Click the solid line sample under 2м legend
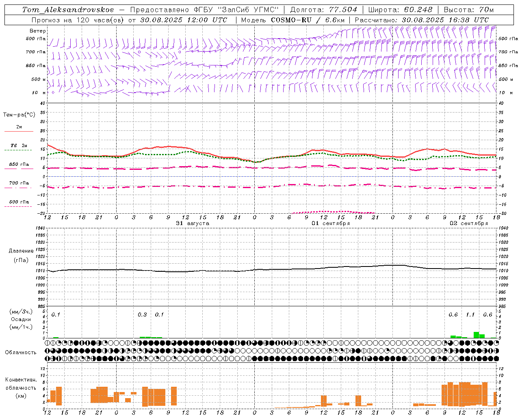 click(x=19, y=131)
